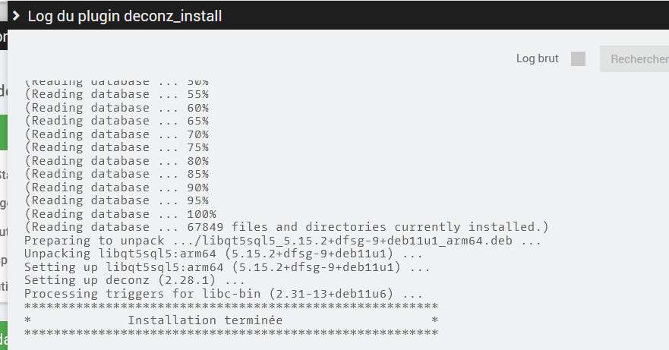The height and width of the screenshot is (350, 669).
Task: Select the 'Preparing to unpack' log line
Action: click(x=282, y=241)
